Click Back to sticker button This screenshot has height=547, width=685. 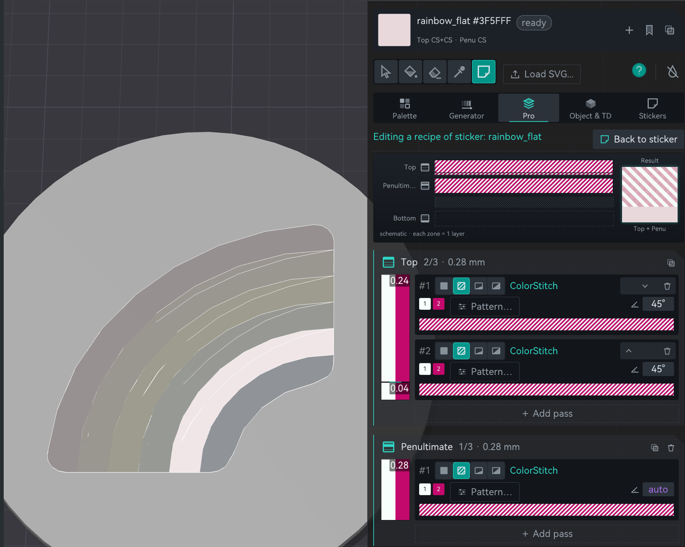(x=638, y=139)
